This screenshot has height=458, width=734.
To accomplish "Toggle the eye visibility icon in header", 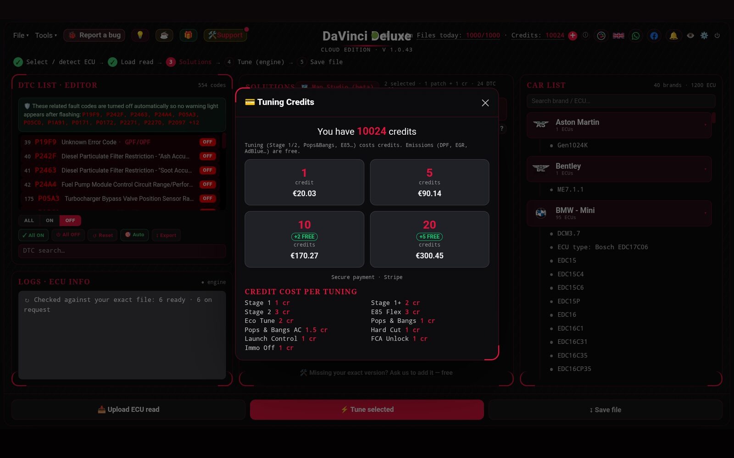I will [x=690, y=35].
